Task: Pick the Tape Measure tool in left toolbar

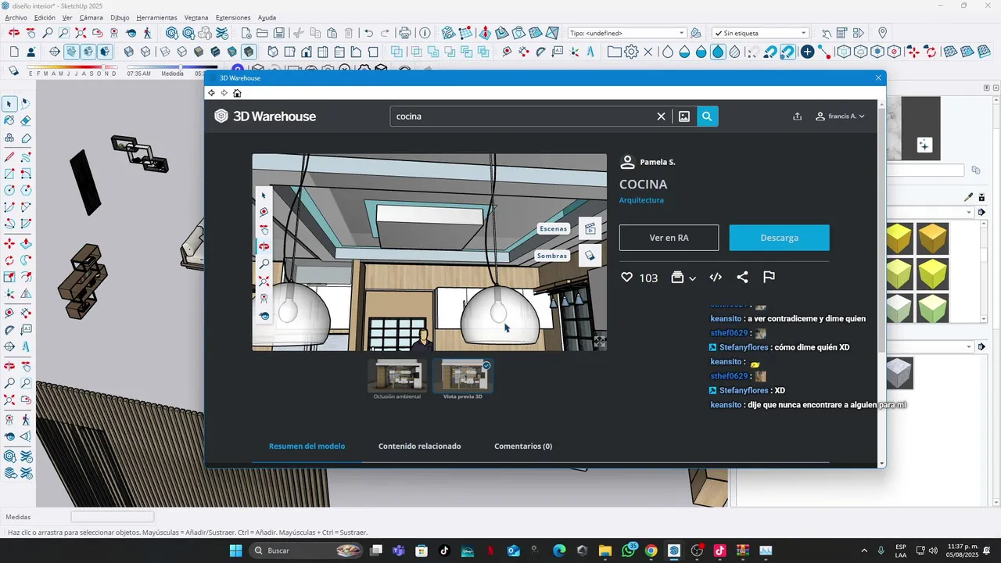Action: [9, 312]
